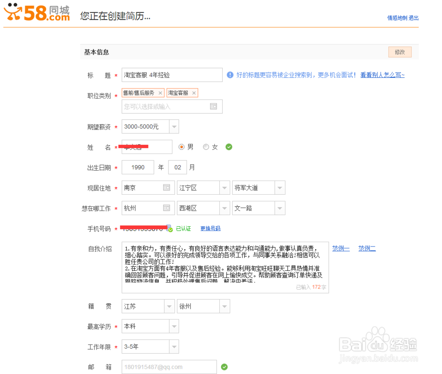Screen dimensions: 442x374
Task: Select the 男 gender radio button
Action: point(181,147)
